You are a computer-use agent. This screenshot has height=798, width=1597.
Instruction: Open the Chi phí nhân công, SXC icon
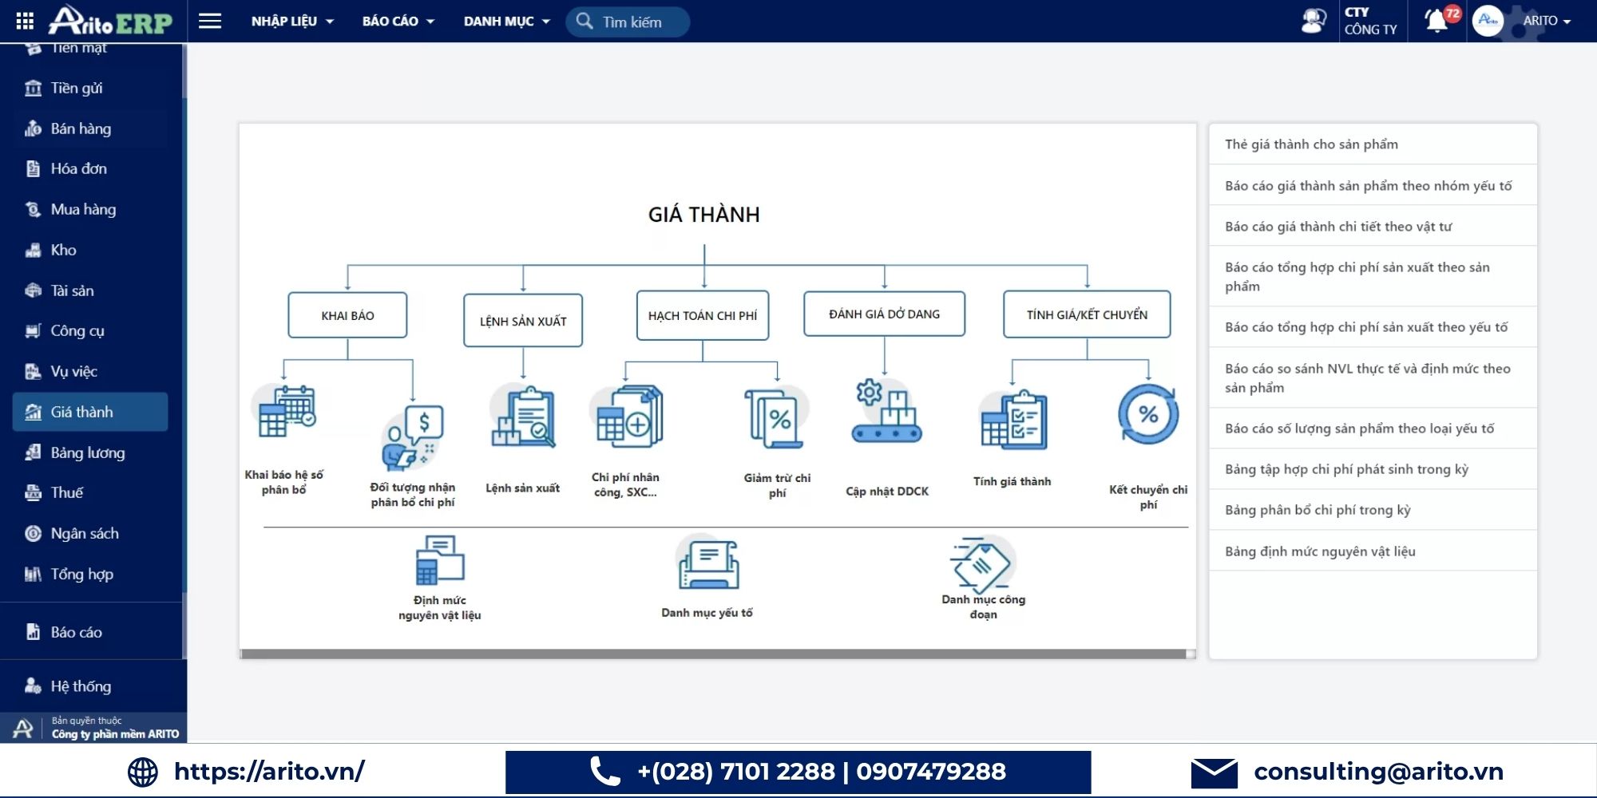pos(628,417)
